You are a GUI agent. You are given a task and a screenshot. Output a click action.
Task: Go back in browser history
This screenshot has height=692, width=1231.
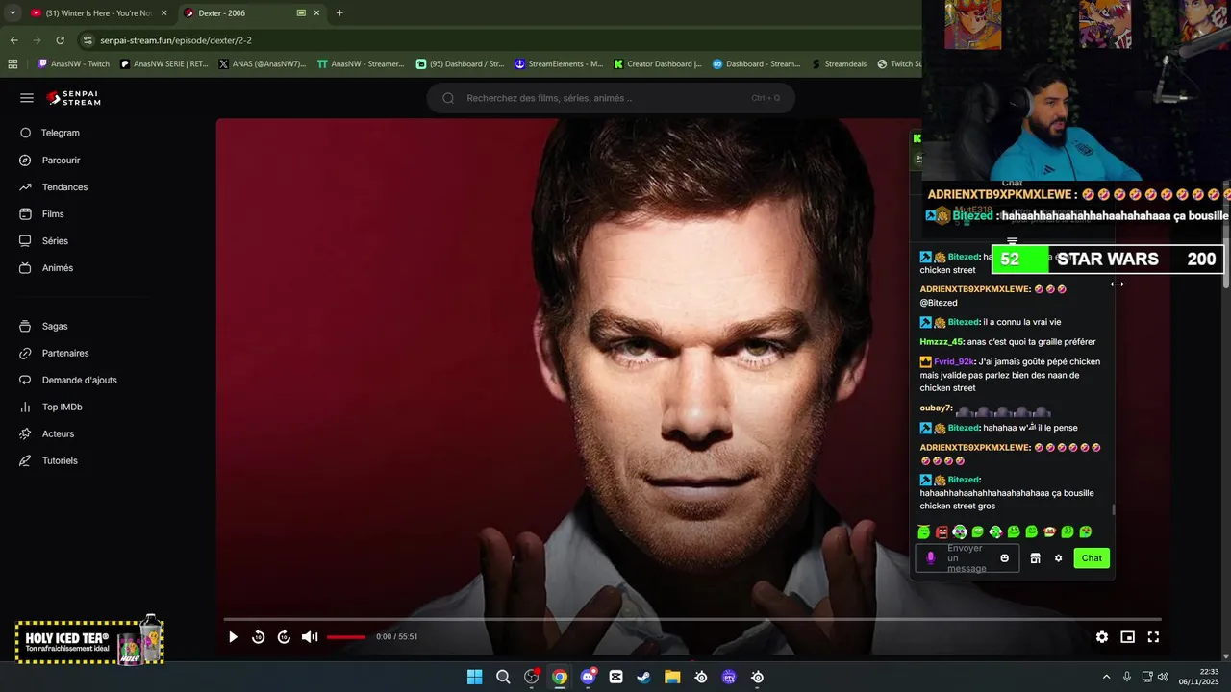[x=13, y=40]
